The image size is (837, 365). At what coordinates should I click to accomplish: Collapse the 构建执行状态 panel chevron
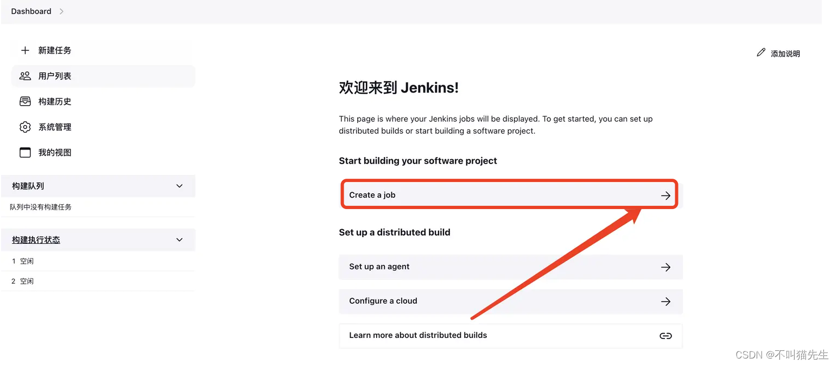click(x=180, y=240)
